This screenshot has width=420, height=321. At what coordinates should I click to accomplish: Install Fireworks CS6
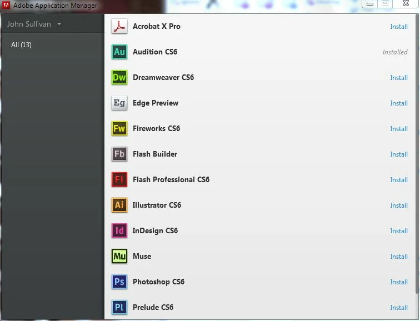pos(399,129)
